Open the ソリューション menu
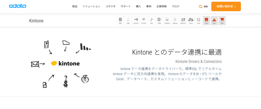The image size is (261, 109). tap(92, 6)
